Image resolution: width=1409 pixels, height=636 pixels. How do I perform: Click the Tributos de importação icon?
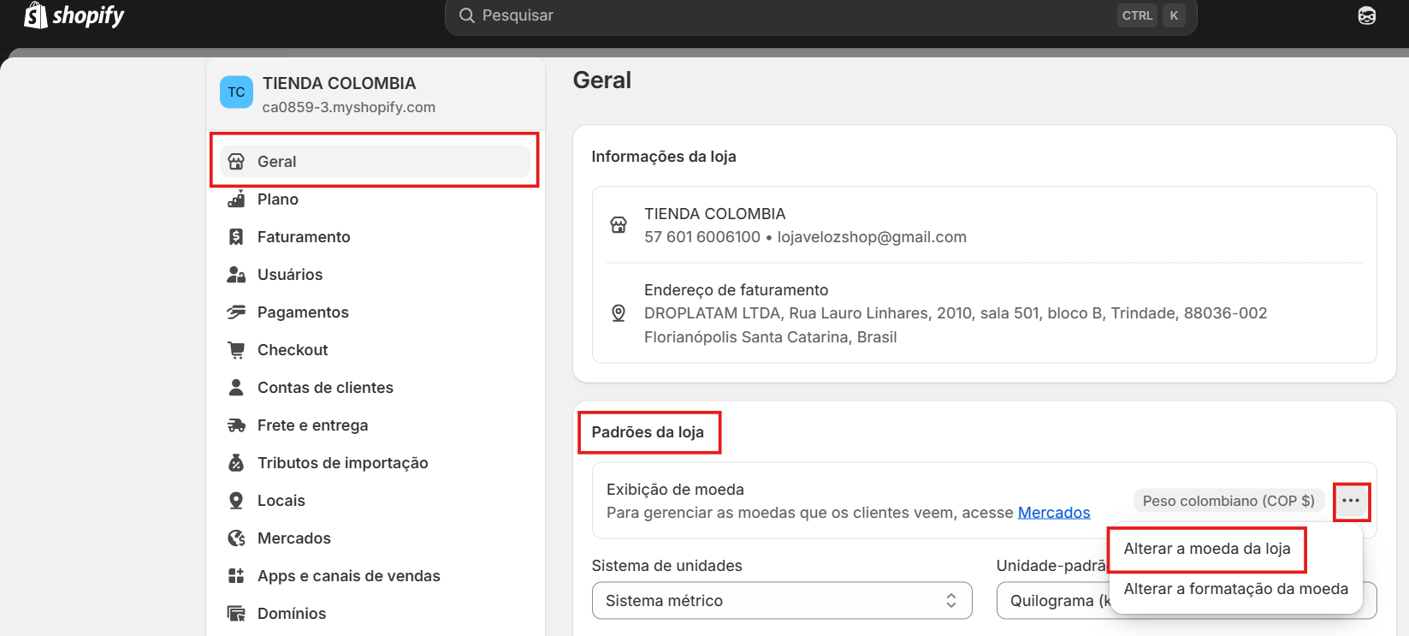coord(236,463)
